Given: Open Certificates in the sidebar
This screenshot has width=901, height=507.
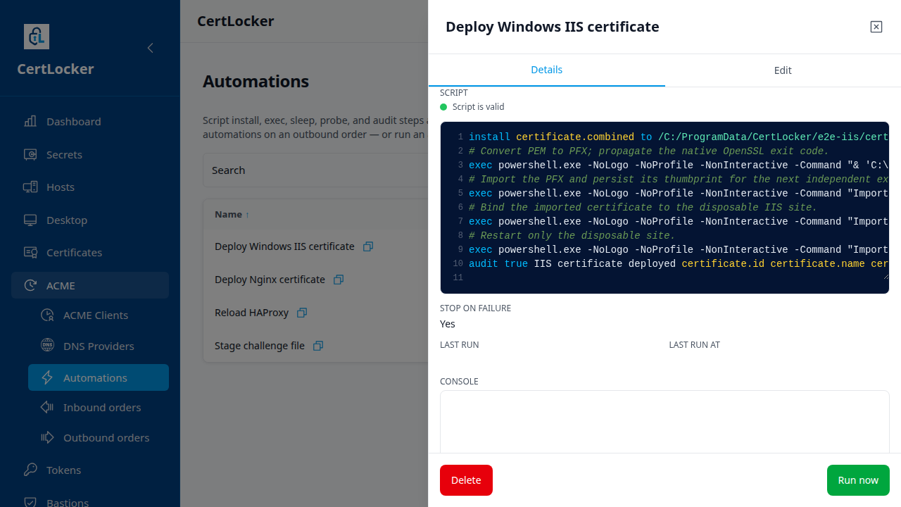Looking at the screenshot, I should tap(90, 252).
